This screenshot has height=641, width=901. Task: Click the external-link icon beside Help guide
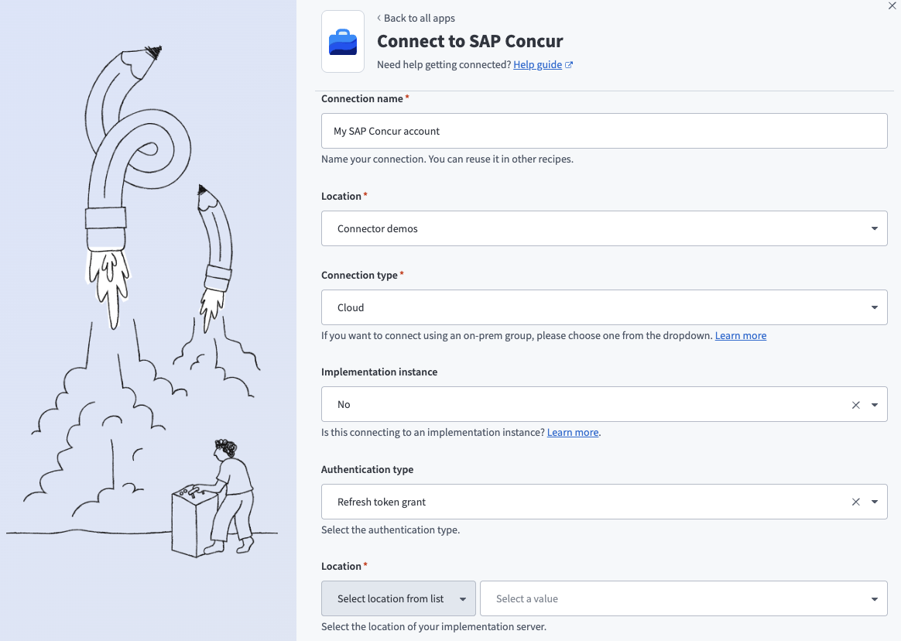[x=569, y=64]
